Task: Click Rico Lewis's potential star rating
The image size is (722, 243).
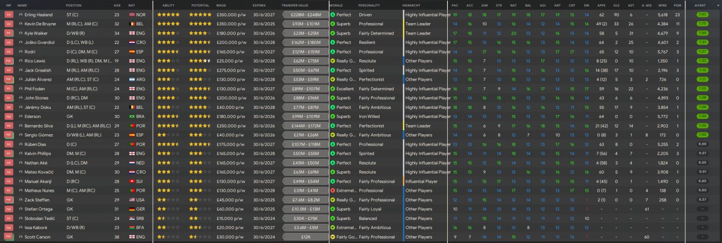Action: click(200, 61)
